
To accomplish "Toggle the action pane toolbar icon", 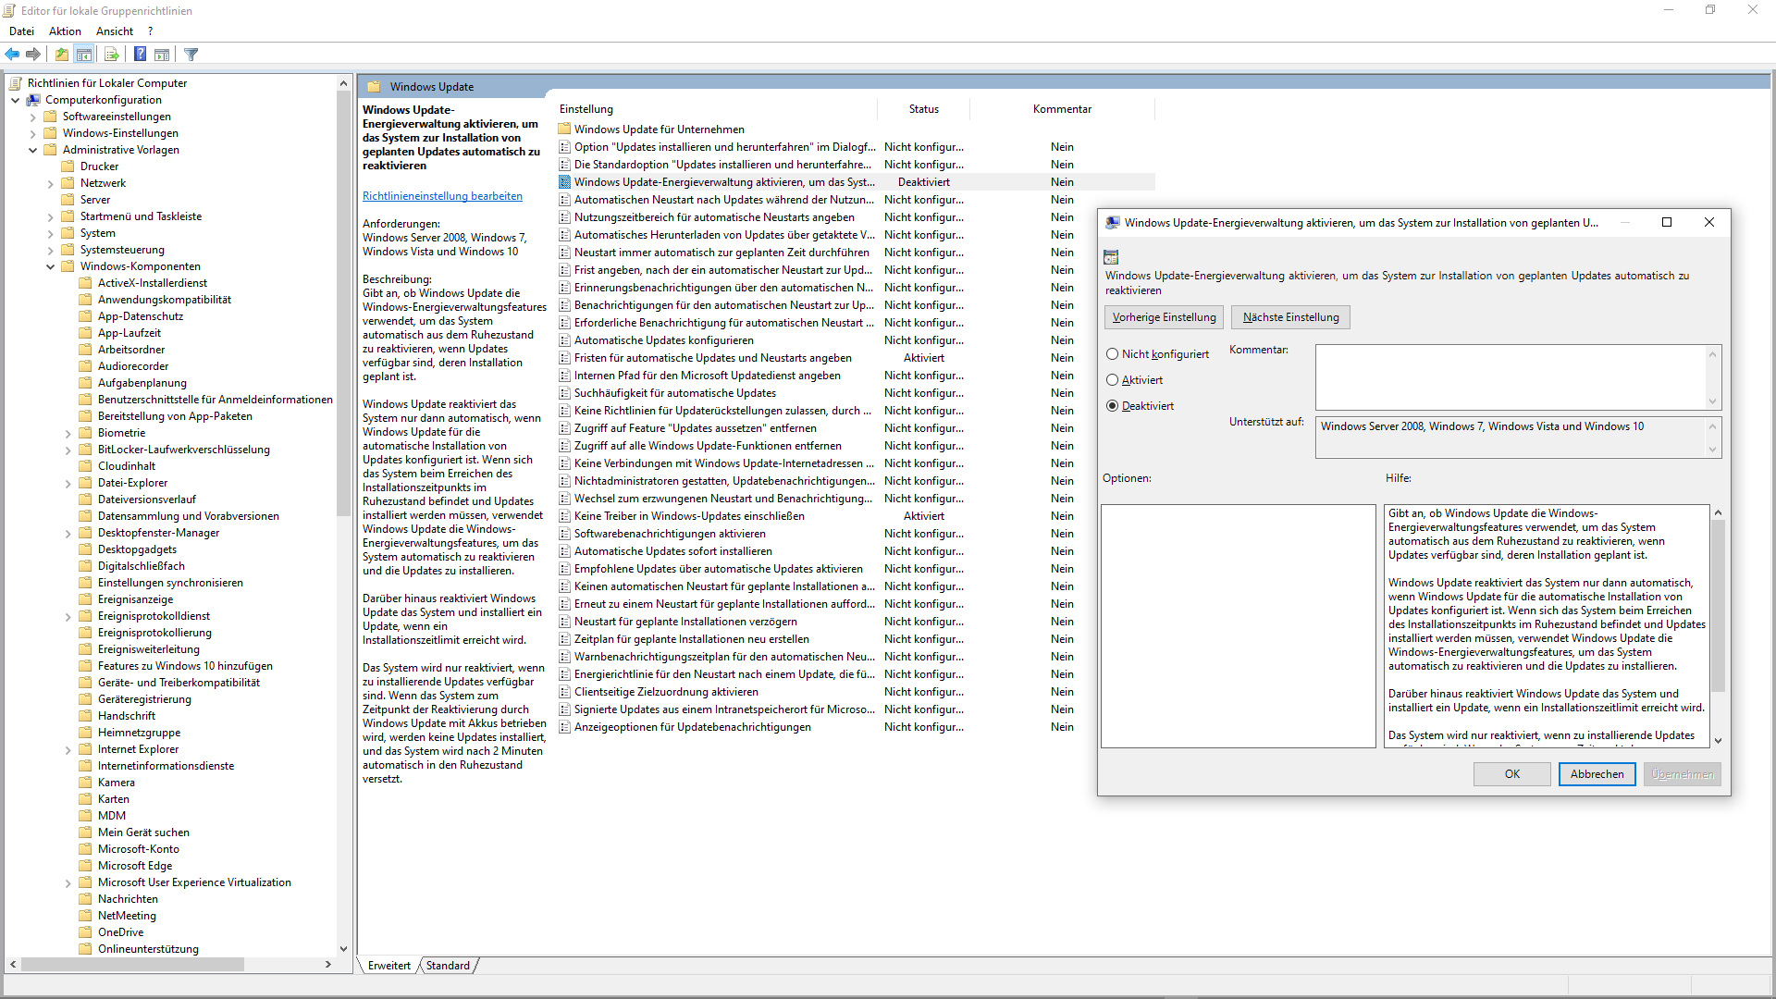I will (x=162, y=55).
